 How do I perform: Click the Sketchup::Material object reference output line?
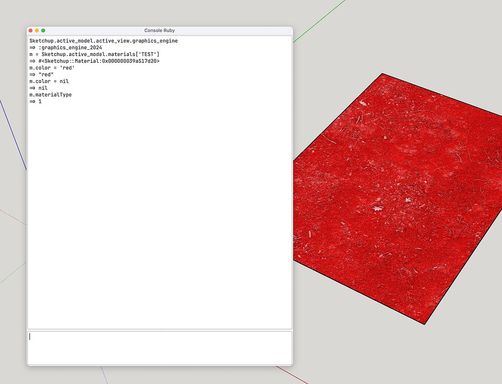pos(95,61)
